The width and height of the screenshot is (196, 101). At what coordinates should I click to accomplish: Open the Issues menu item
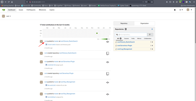pyautogui.click(x=21, y=10)
